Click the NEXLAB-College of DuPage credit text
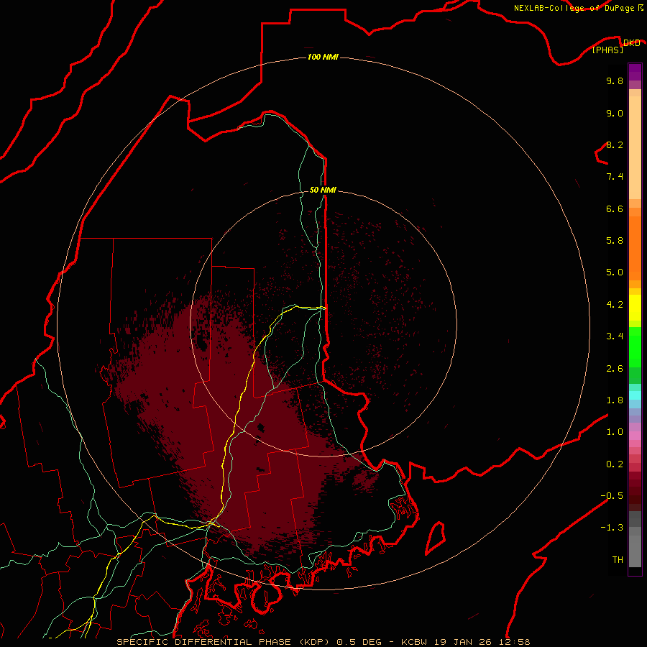 tap(574, 8)
